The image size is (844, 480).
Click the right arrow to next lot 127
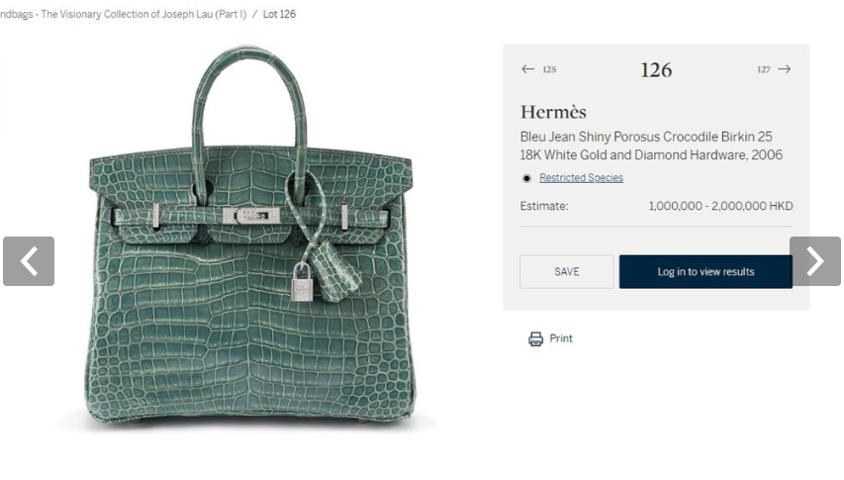pyautogui.click(x=785, y=69)
